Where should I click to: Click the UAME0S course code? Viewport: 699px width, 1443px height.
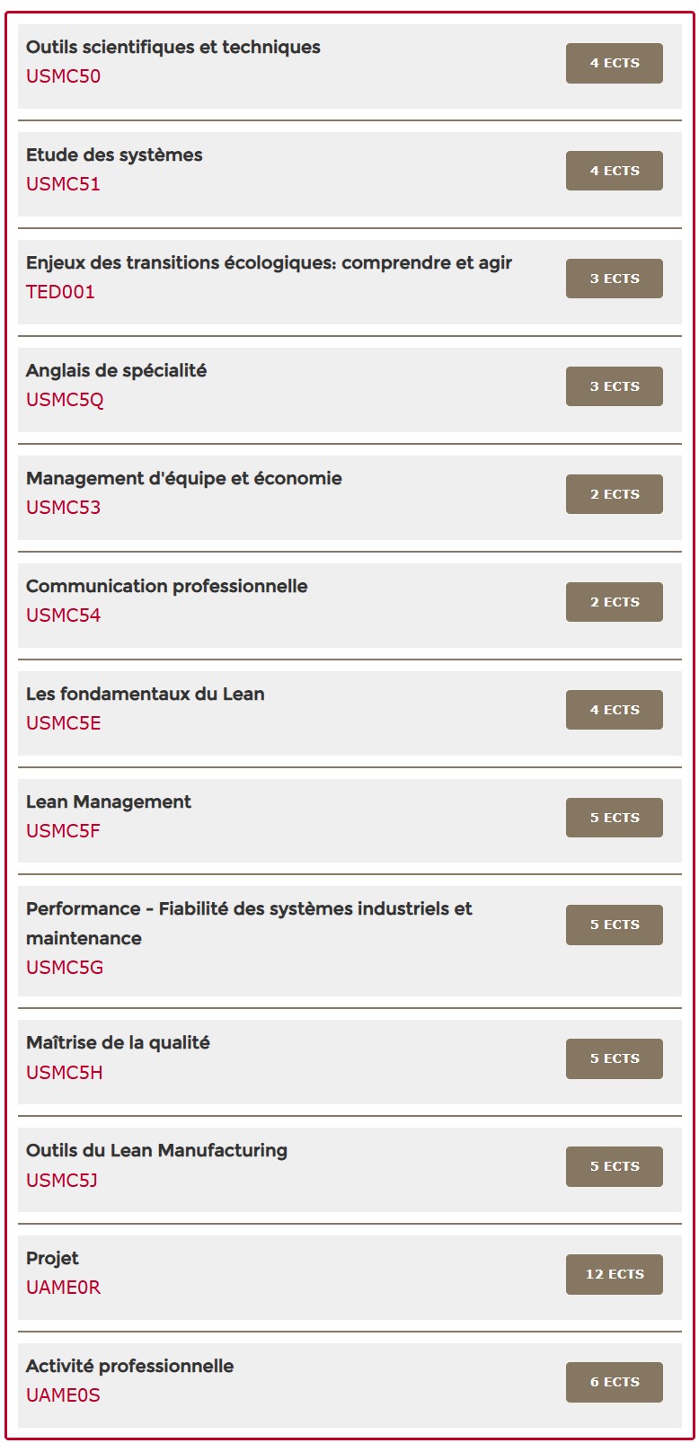click(63, 1395)
